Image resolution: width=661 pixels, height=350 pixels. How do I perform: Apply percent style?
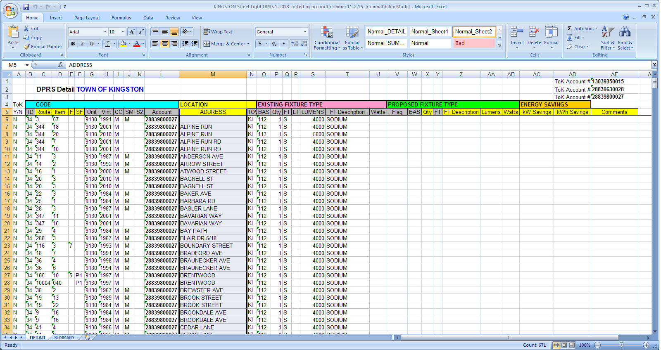pyautogui.click(x=274, y=43)
